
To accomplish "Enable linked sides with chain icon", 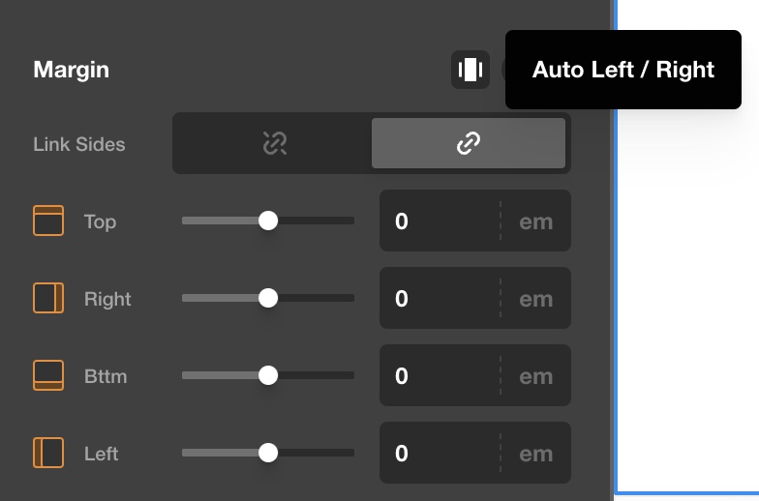I will [469, 144].
